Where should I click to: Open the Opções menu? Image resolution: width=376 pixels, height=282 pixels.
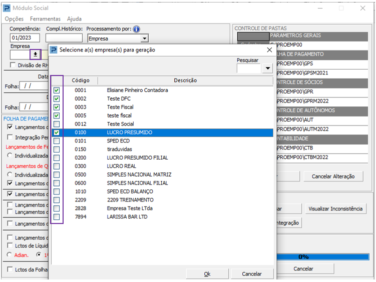coord(14,18)
